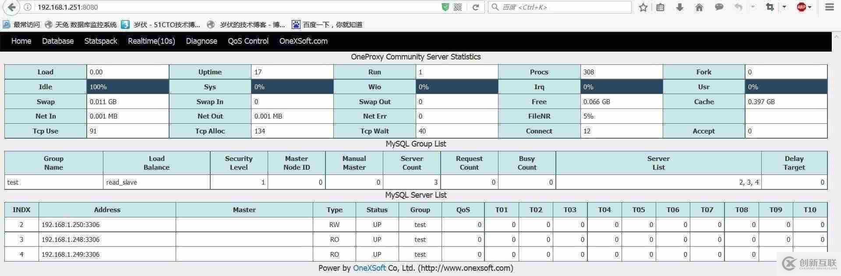This screenshot has height=276, width=841.
Task: Open the bookmarks list icon
Action: (661, 7)
